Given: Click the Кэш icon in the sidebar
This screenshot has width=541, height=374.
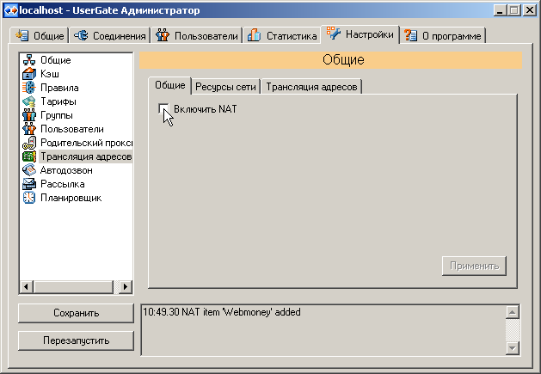Looking at the screenshot, I should (29, 74).
